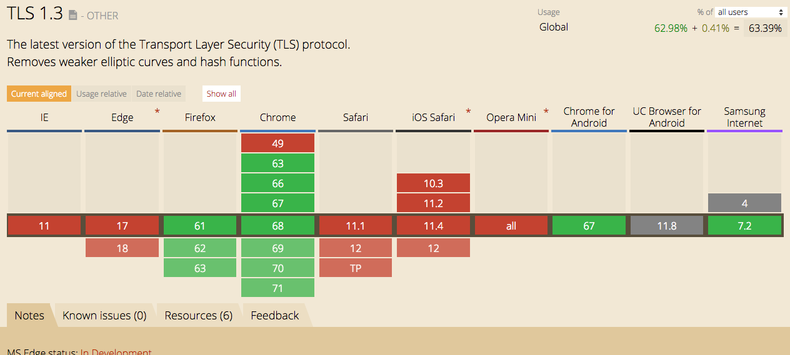Open the In Development status link
Viewport: 790px width, 355px height.
(116, 352)
